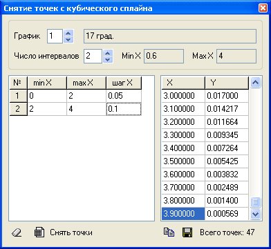
Task: Select max X cell of row 1
Action: click(x=86, y=96)
